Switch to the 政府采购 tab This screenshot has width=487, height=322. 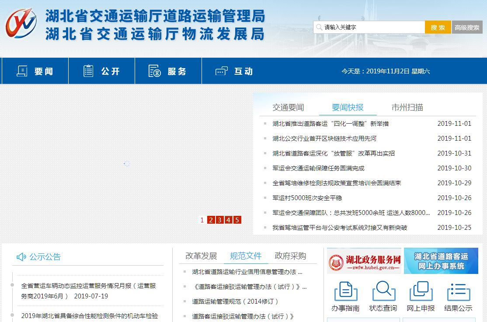(290, 256)
